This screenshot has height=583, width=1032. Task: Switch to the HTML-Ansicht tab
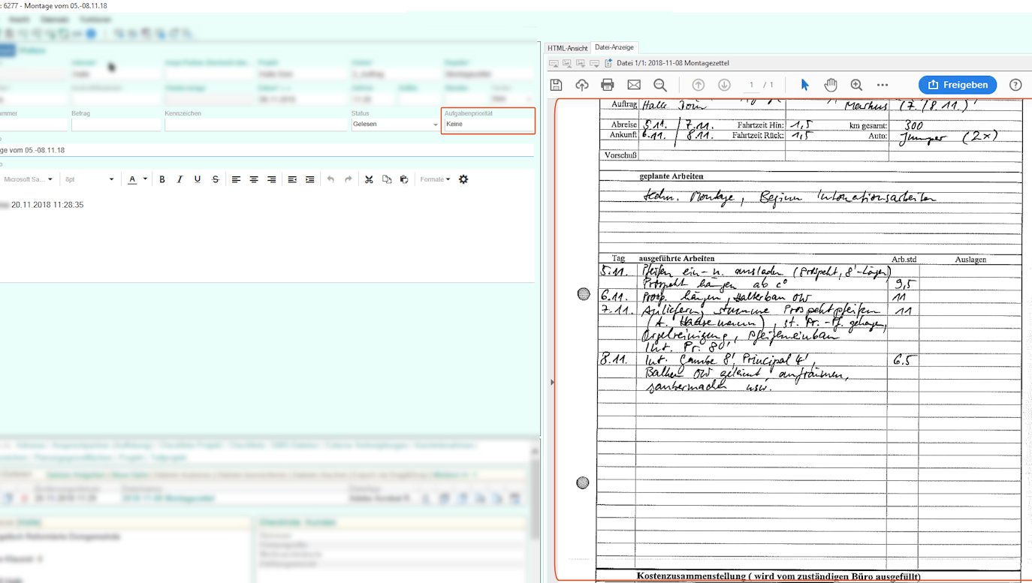tap(567, 48)
